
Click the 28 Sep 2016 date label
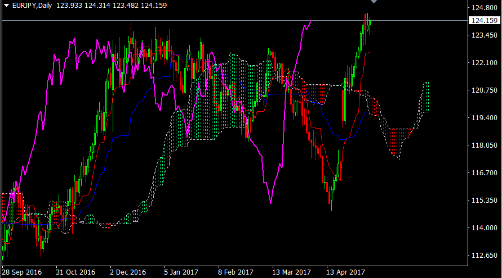click(x=21, y=272)
